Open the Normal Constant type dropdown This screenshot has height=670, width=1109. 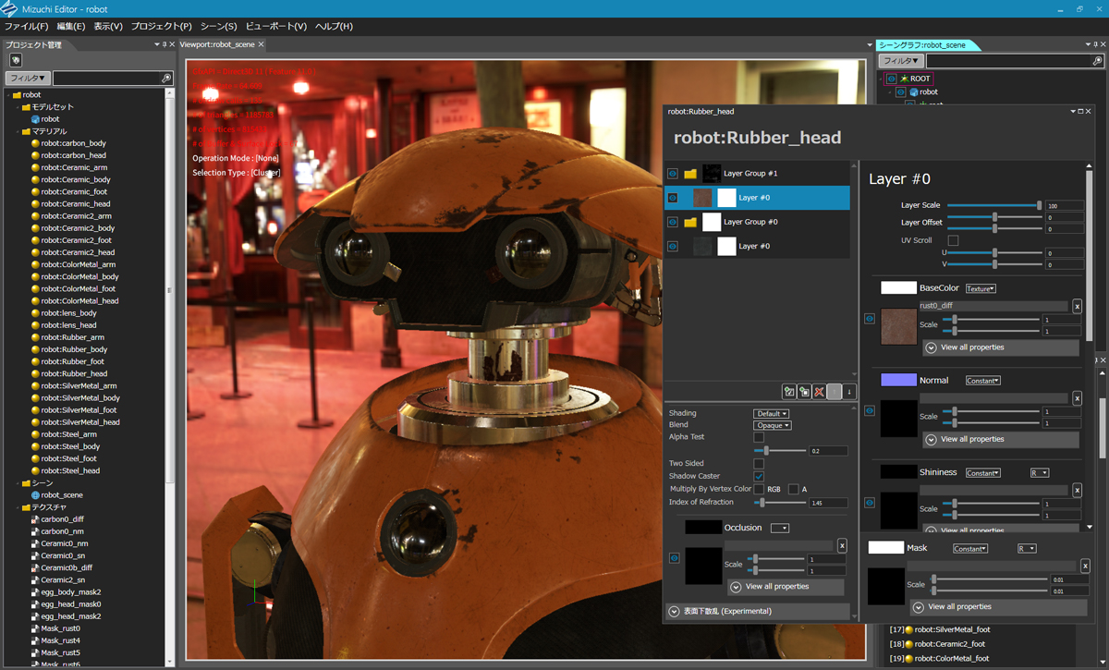pyautogui.click(x=983, y=381)
